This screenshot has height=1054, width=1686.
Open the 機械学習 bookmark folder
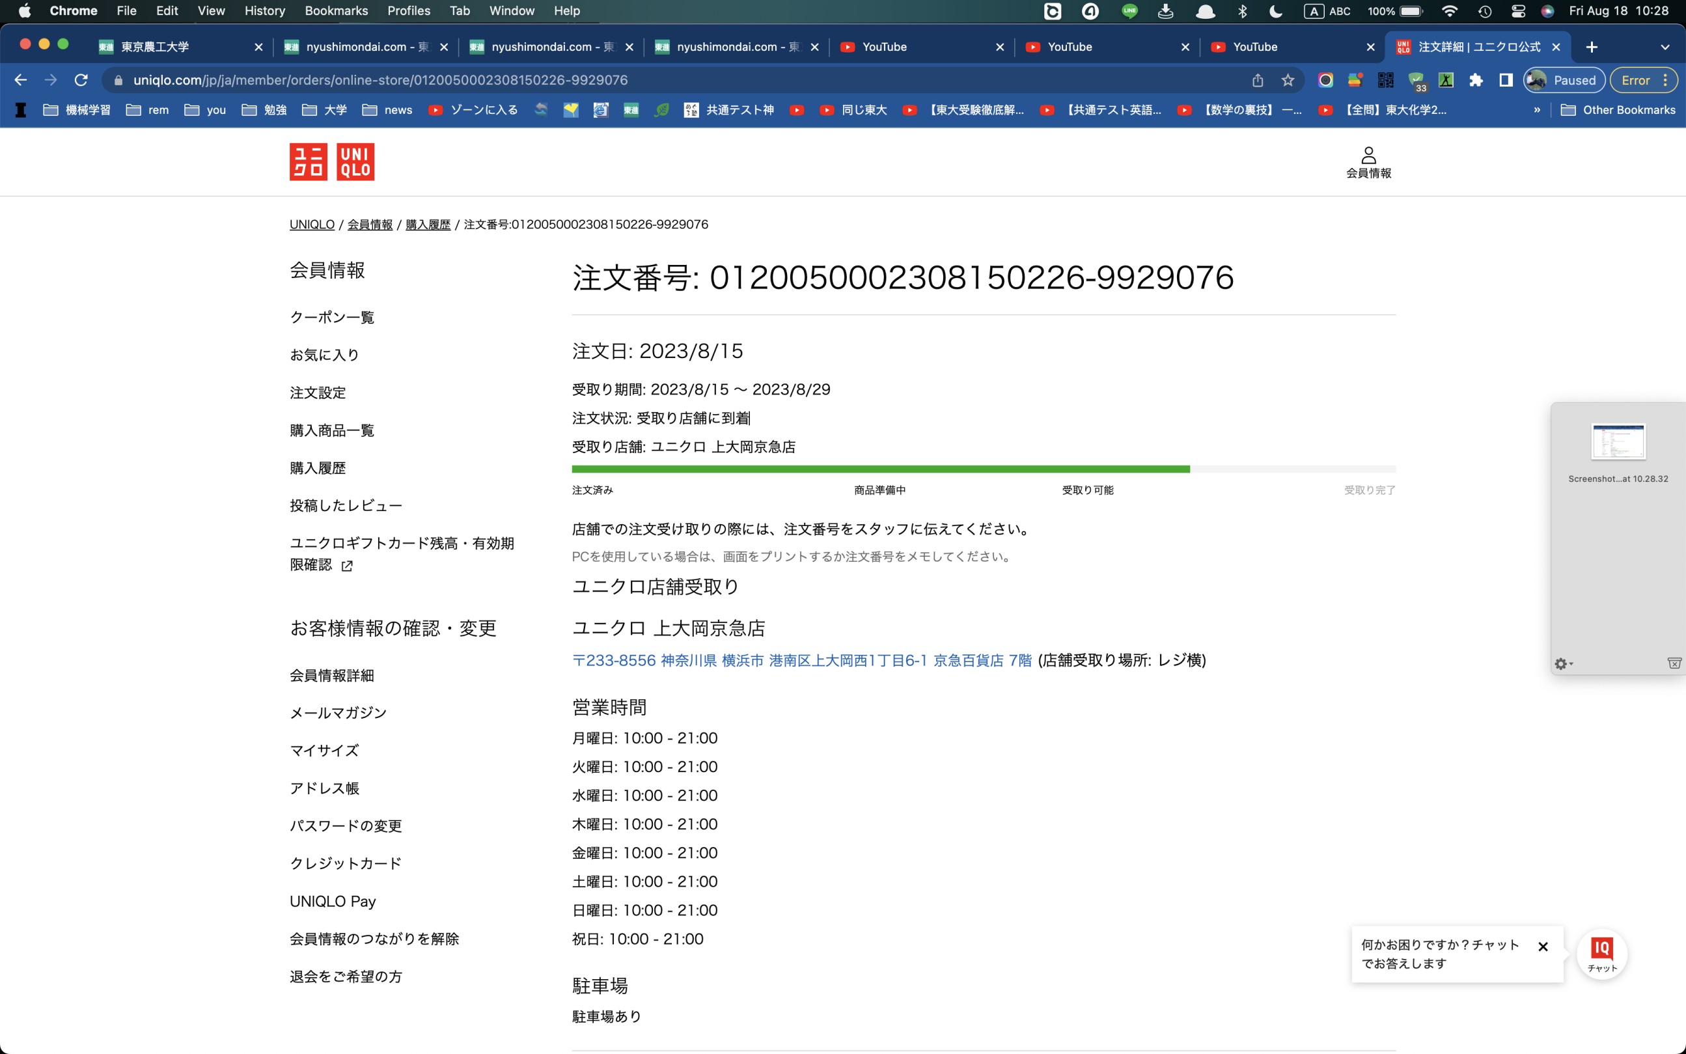pos(77,109)
